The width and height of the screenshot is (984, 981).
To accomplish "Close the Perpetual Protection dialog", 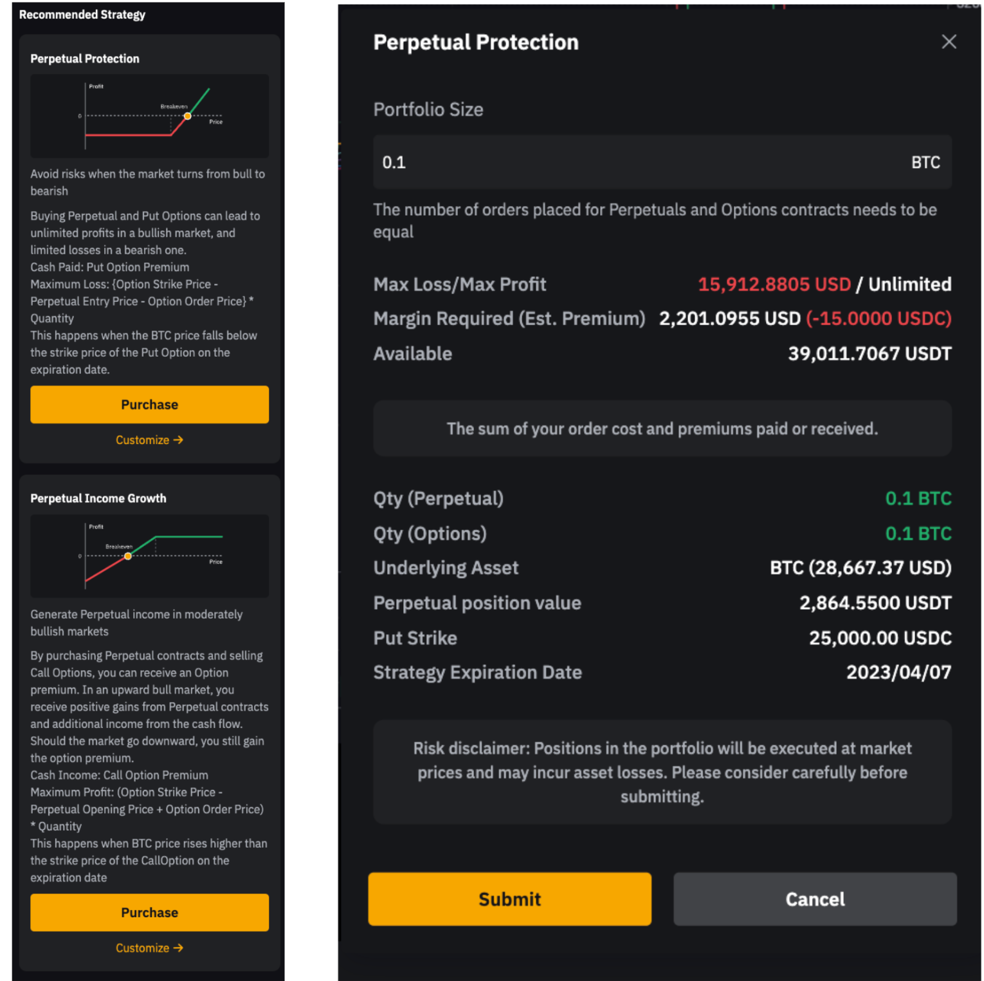I will 949,41.
